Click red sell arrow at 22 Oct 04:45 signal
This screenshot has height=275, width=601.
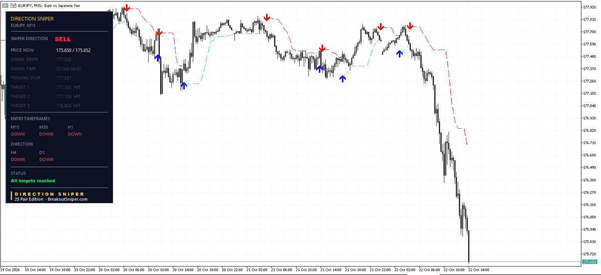click(x=410, y=26)
